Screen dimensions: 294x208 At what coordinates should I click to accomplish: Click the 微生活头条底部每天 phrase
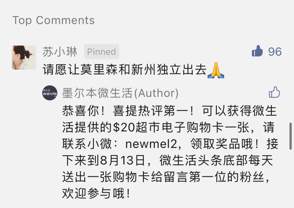coord(216,161)
